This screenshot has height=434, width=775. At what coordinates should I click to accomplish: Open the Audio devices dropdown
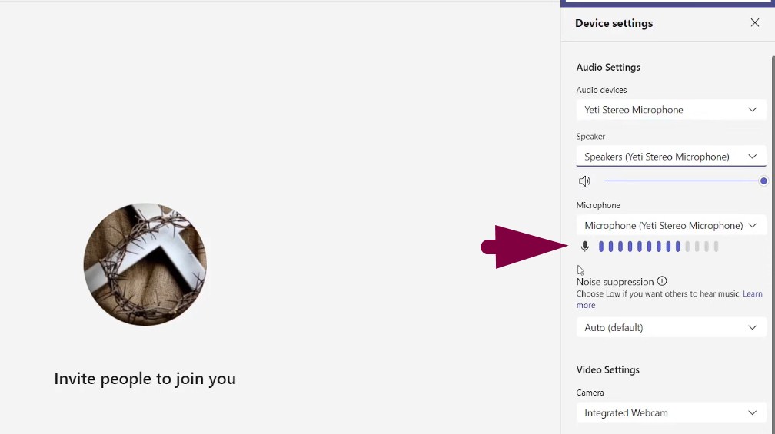click(670, 110)
